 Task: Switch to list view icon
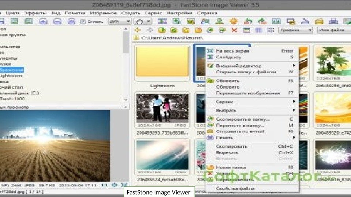271,30
